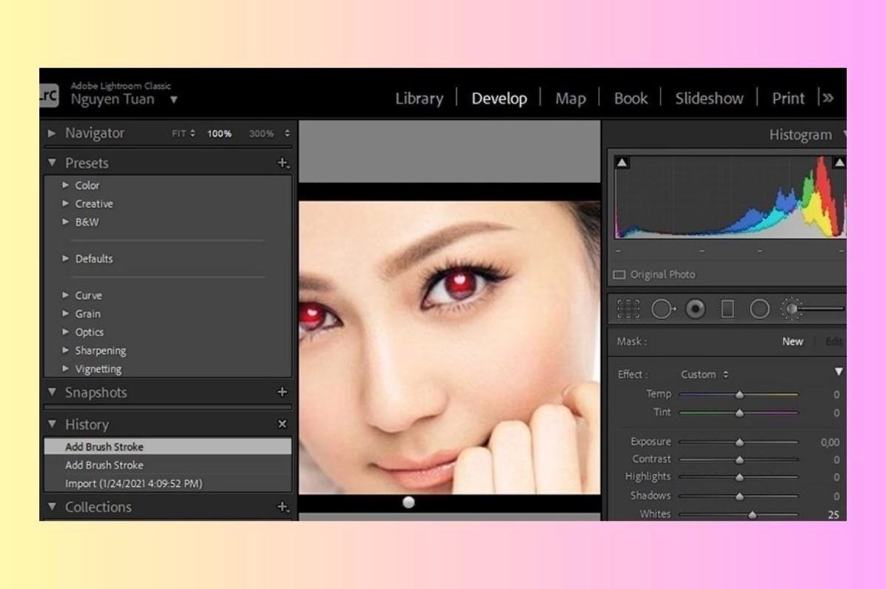Select the Adjustment Brush tool
The width and height of the screenshot is (886, 589).
pyautogui.click(x=793, y=309)
